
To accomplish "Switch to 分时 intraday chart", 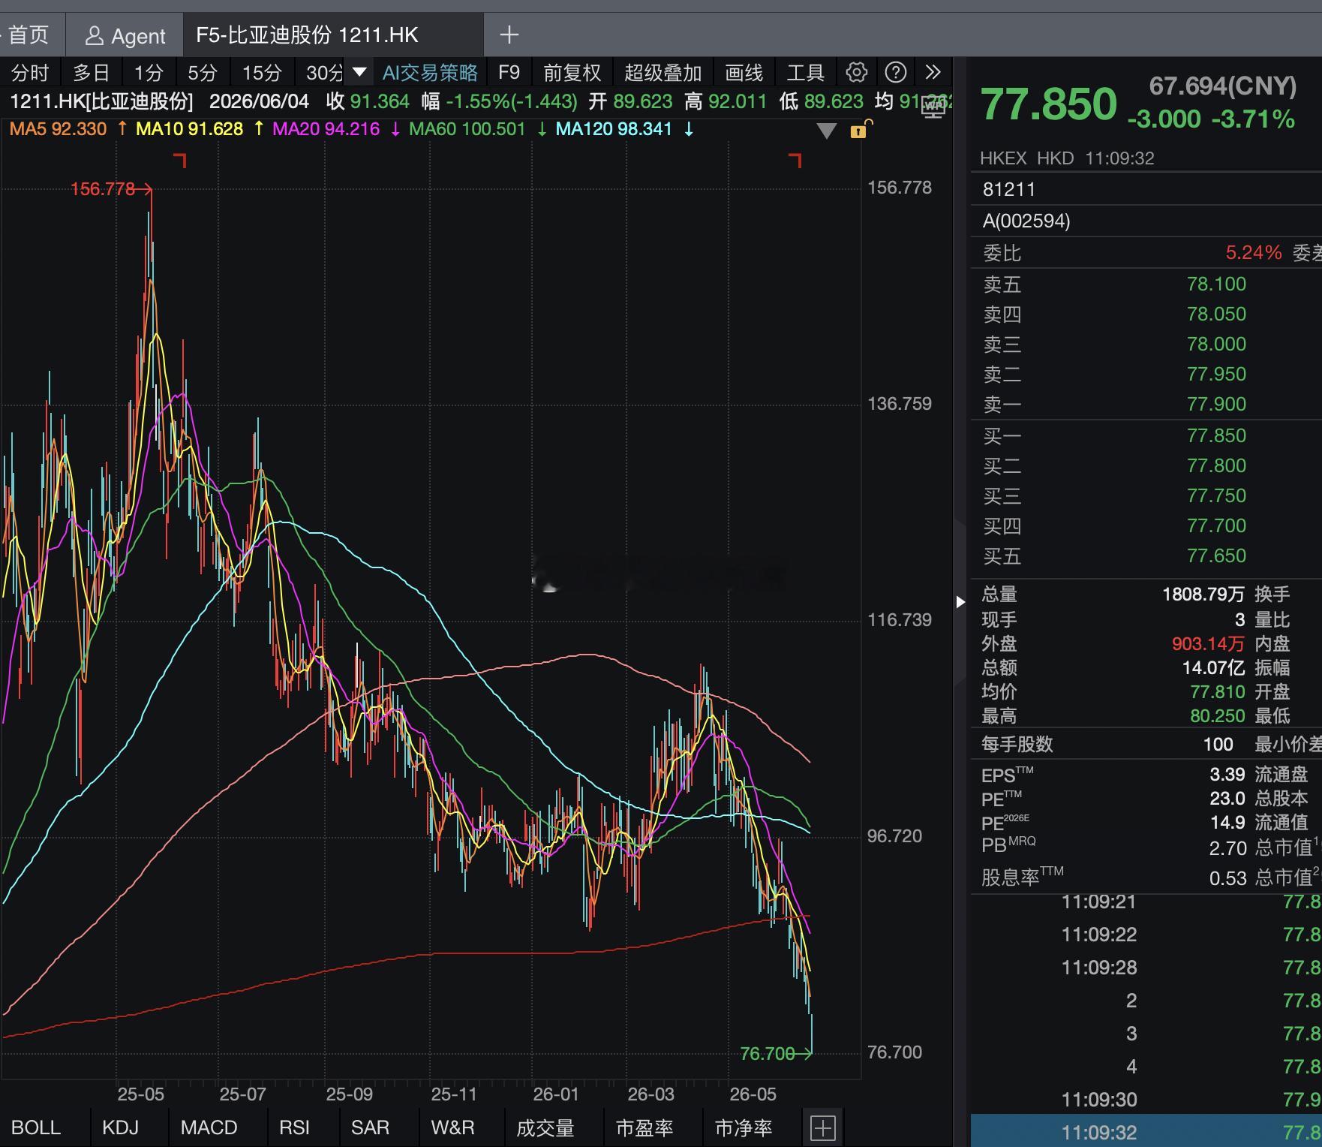I will point(30,73).
